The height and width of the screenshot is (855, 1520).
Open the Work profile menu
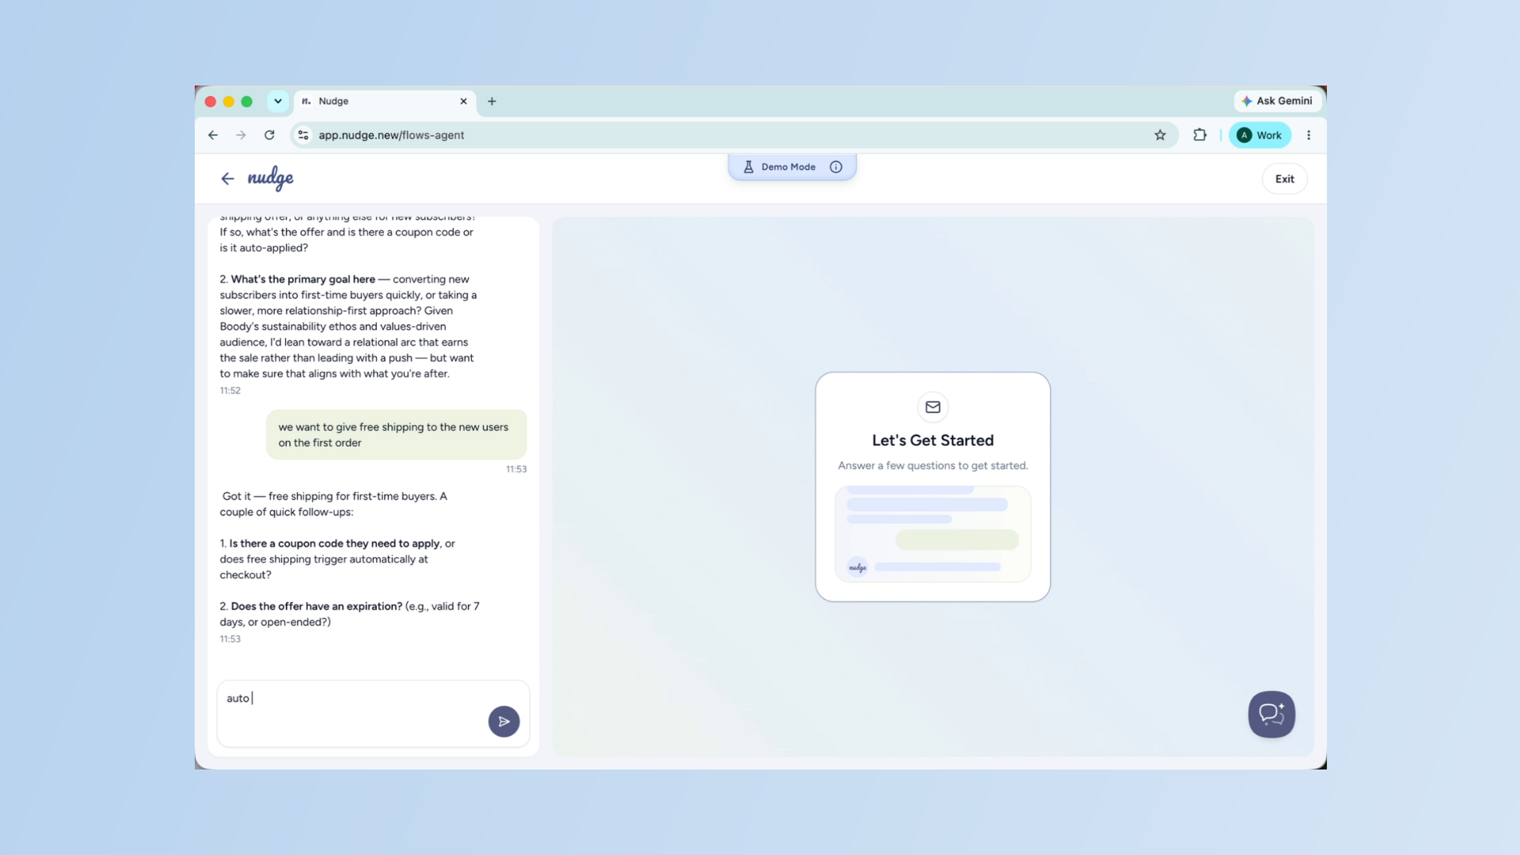point(1260,135)
